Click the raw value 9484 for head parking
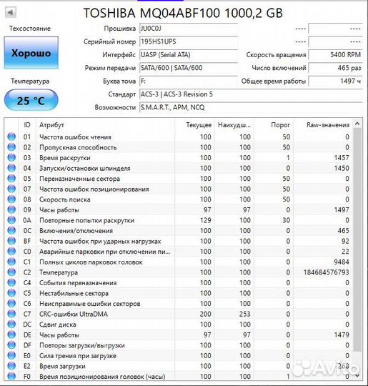The width and height of the screenshot is (368, 386). (x=342, y=262)
